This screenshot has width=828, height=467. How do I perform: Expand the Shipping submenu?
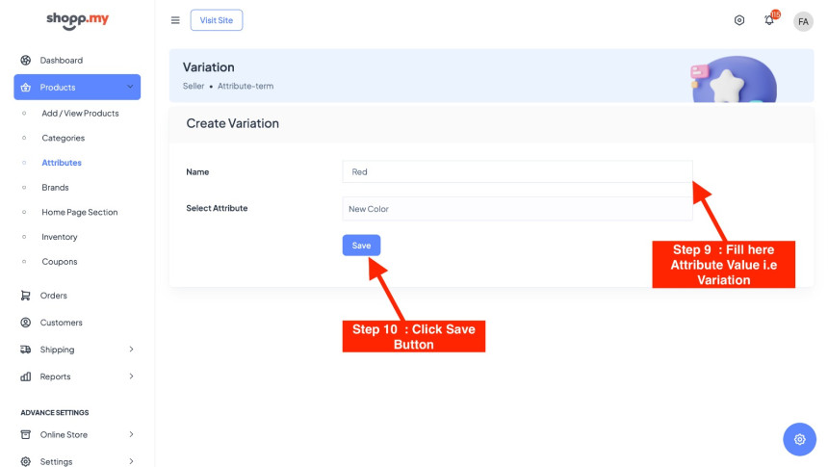[x=131, y=350]
